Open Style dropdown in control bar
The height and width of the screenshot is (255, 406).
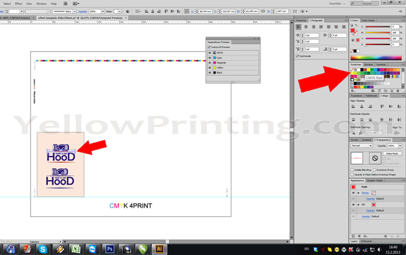coord(120,11)
